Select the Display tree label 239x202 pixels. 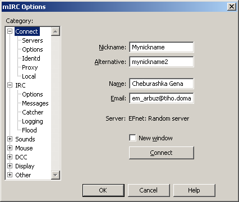coord(25,166)
